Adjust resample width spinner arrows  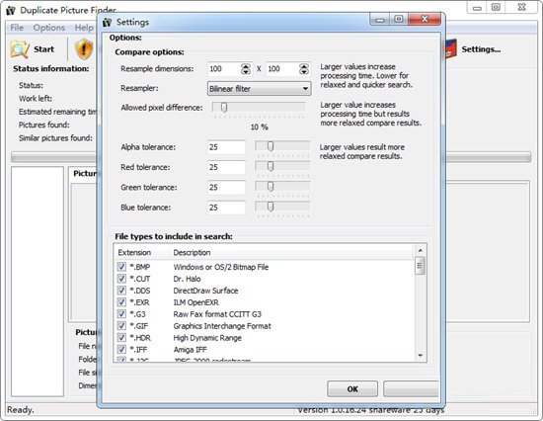click(246, 69)
